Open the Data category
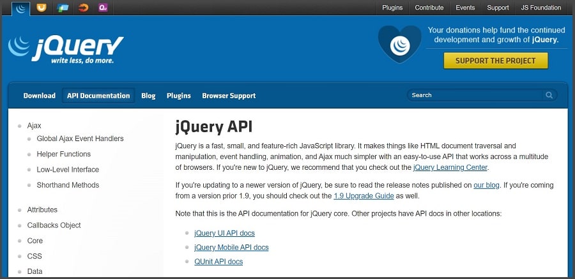Image resolution: width=575 pixels, height=279 pixels. [35, 271]
